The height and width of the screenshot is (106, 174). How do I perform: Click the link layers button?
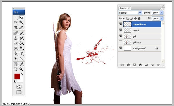pos(122,65)
